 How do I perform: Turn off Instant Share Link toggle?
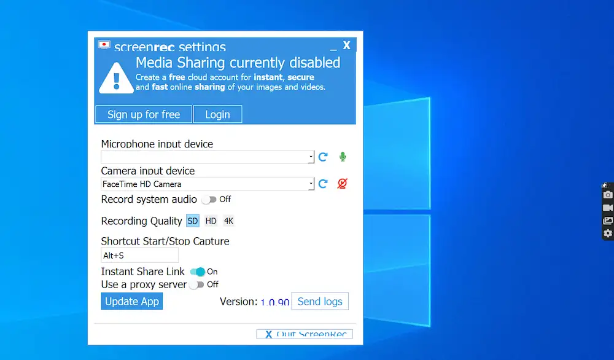pos(197,272)
